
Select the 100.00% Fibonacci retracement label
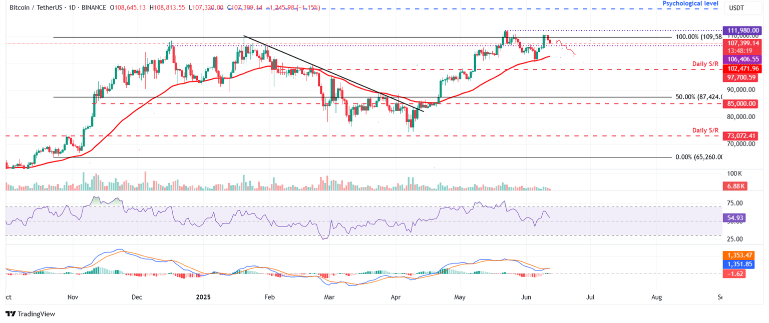tap(698, 36)
